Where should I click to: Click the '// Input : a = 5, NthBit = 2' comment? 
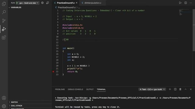[80, 16]
